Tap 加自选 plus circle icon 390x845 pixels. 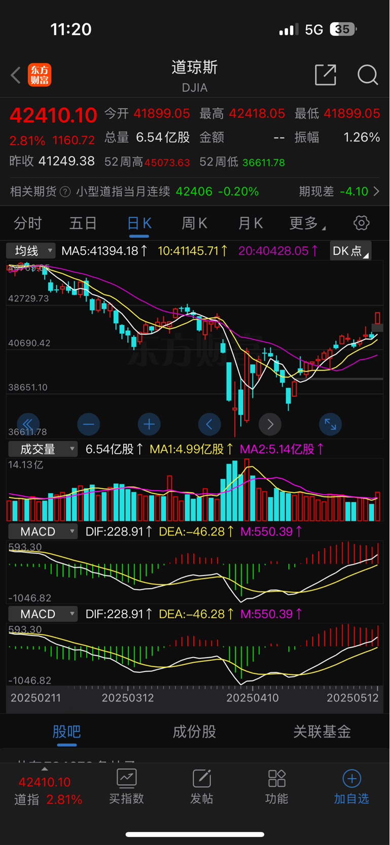coord(351,778)
